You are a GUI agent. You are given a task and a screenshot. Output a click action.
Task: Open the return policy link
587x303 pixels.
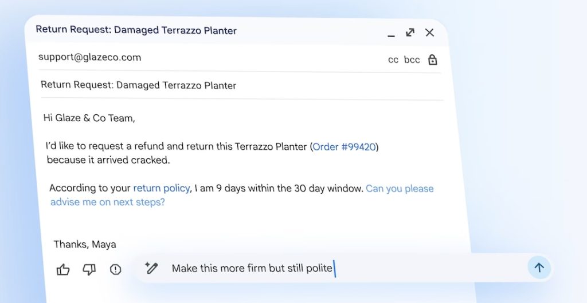(x=162, y=188)
